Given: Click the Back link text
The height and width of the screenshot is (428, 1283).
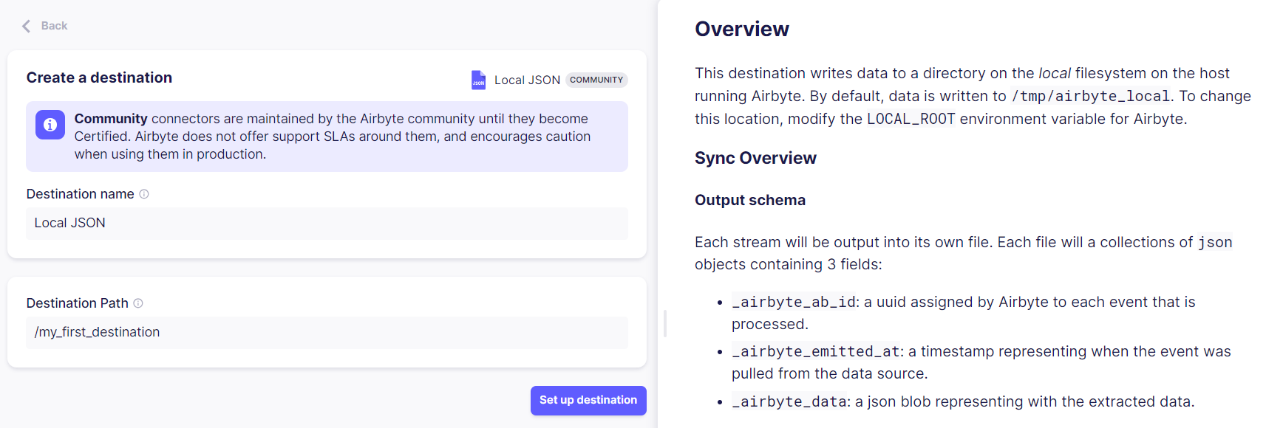Looking at the screenshot, I should [x=54, y=26].
